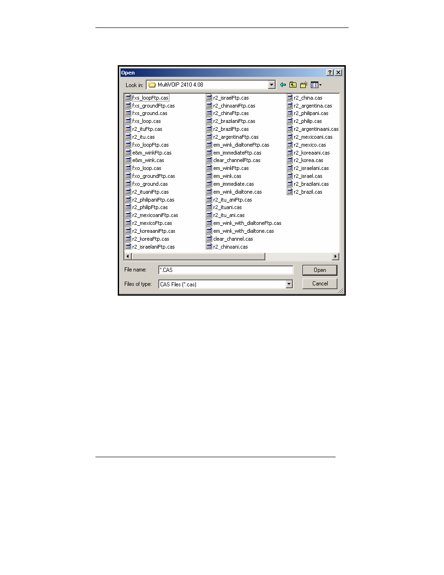The image size is (444, 575).
Task: Select file r2_argentinaFtp.cas
Action: 236,137
